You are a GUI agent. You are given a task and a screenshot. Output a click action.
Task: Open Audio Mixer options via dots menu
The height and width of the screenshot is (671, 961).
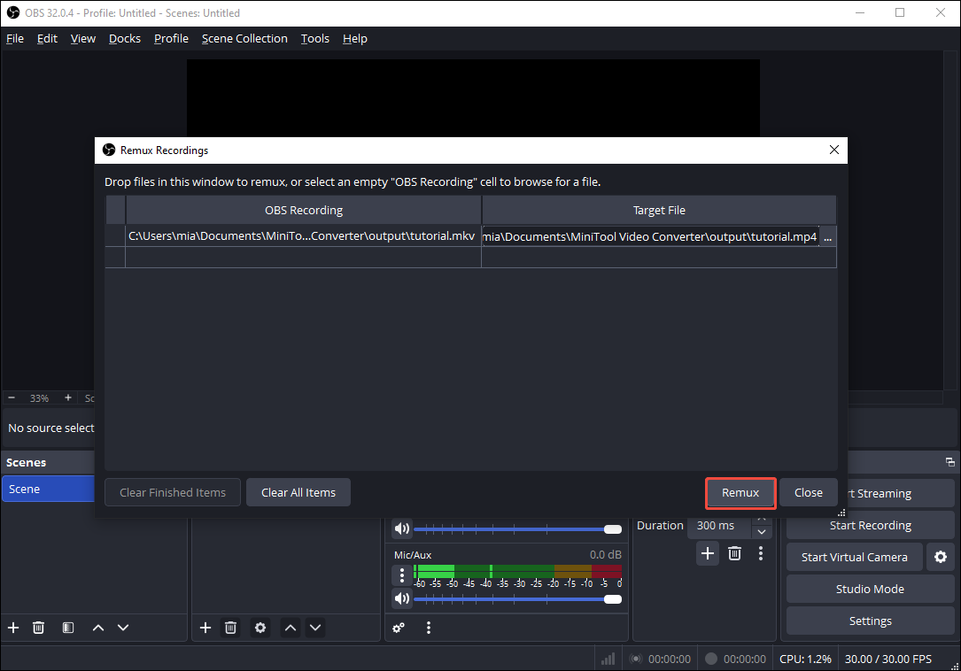point(429,628)
